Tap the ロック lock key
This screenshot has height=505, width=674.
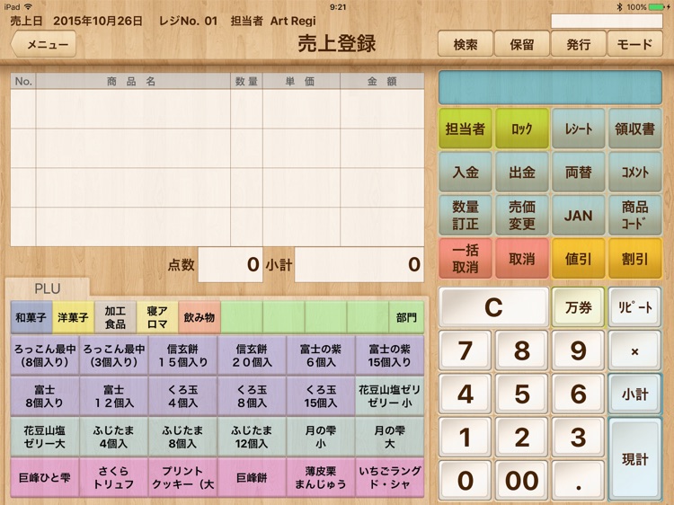tap(522, 128)
